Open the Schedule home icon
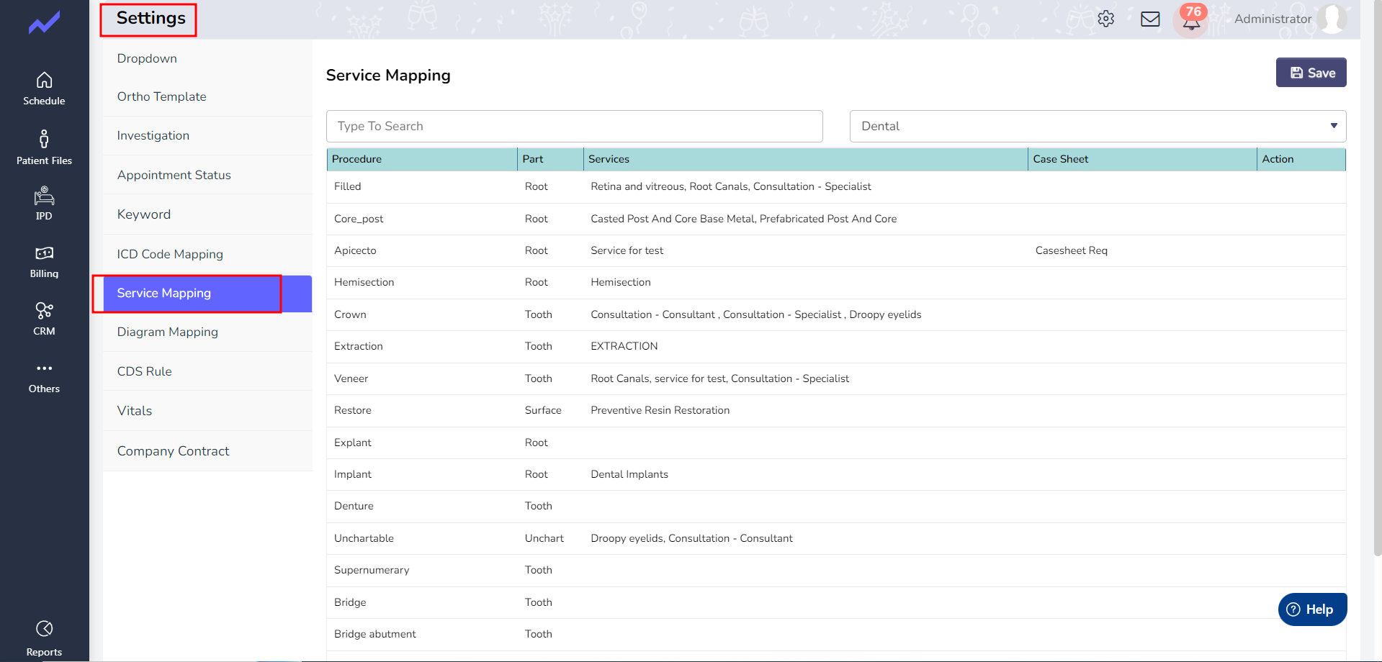 pyautogui.click(x=44, y=80)
